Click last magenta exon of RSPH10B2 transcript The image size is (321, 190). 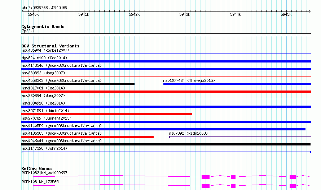click(x=293, y=177)
